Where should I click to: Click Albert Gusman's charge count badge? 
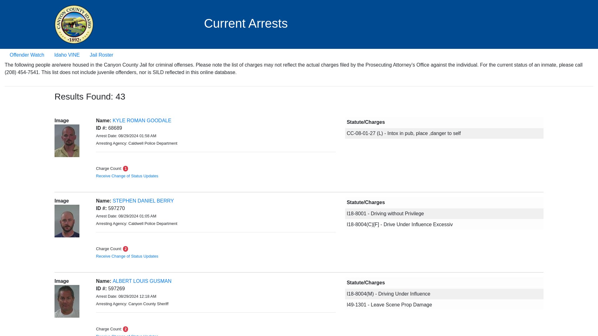126,329
